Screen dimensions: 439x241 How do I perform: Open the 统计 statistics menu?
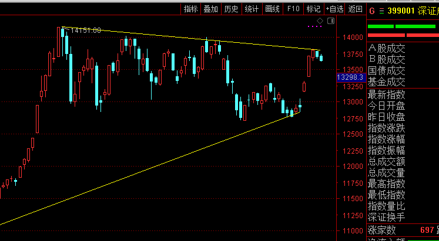point(252,9)
